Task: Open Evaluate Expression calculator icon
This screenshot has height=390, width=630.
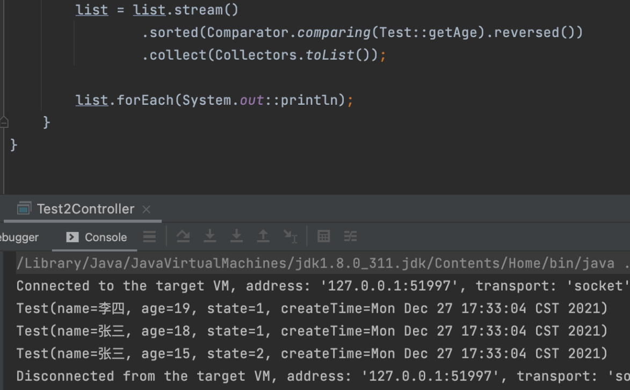Action: click(x=323, y=236)
